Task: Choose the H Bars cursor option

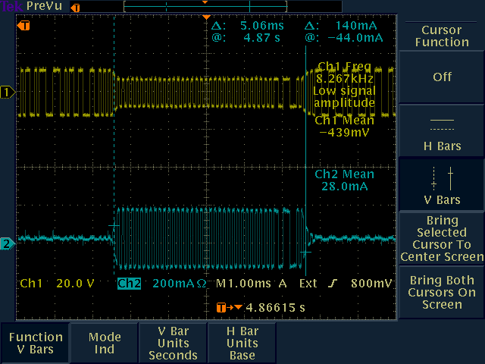Action: (x=442, y=130)
